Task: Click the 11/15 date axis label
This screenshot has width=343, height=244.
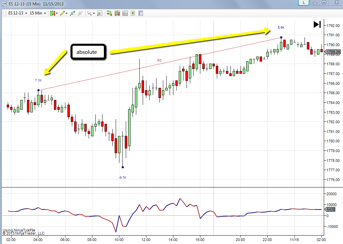Action: click(x=294, y=240)
